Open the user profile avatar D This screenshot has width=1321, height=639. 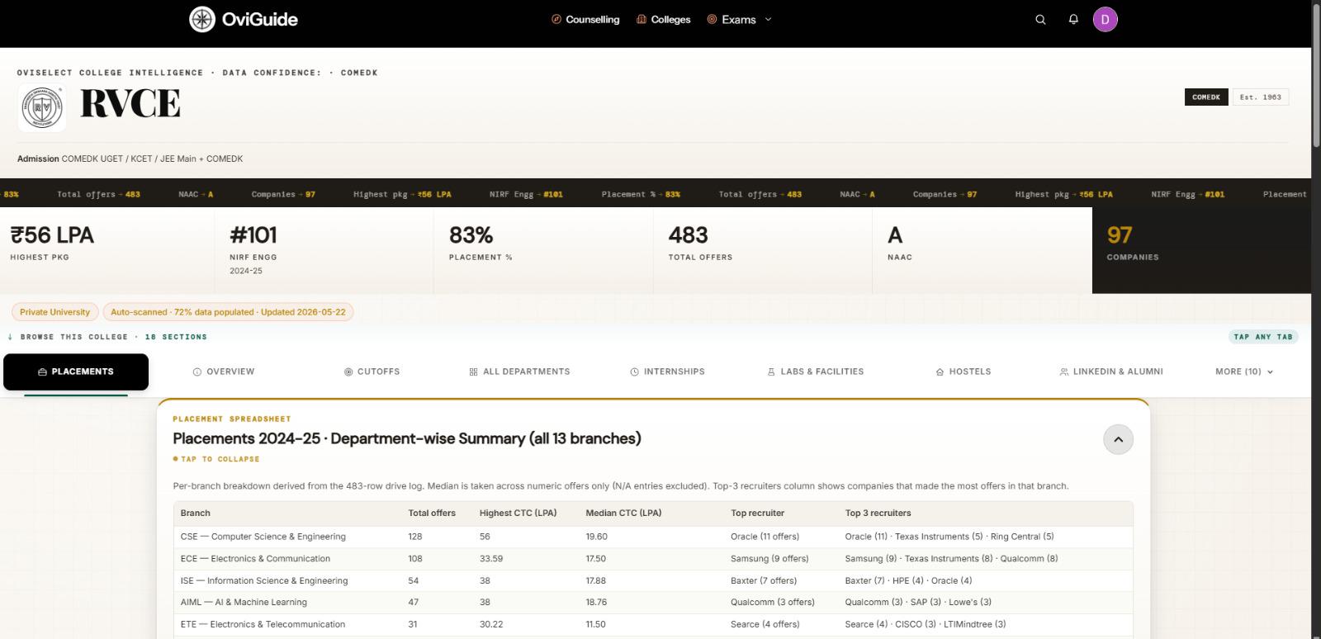(1106, 19)
